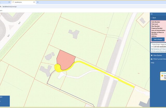Open the hamburger menu in side panel
Screen dimensions: 166x108
[151, 14]
